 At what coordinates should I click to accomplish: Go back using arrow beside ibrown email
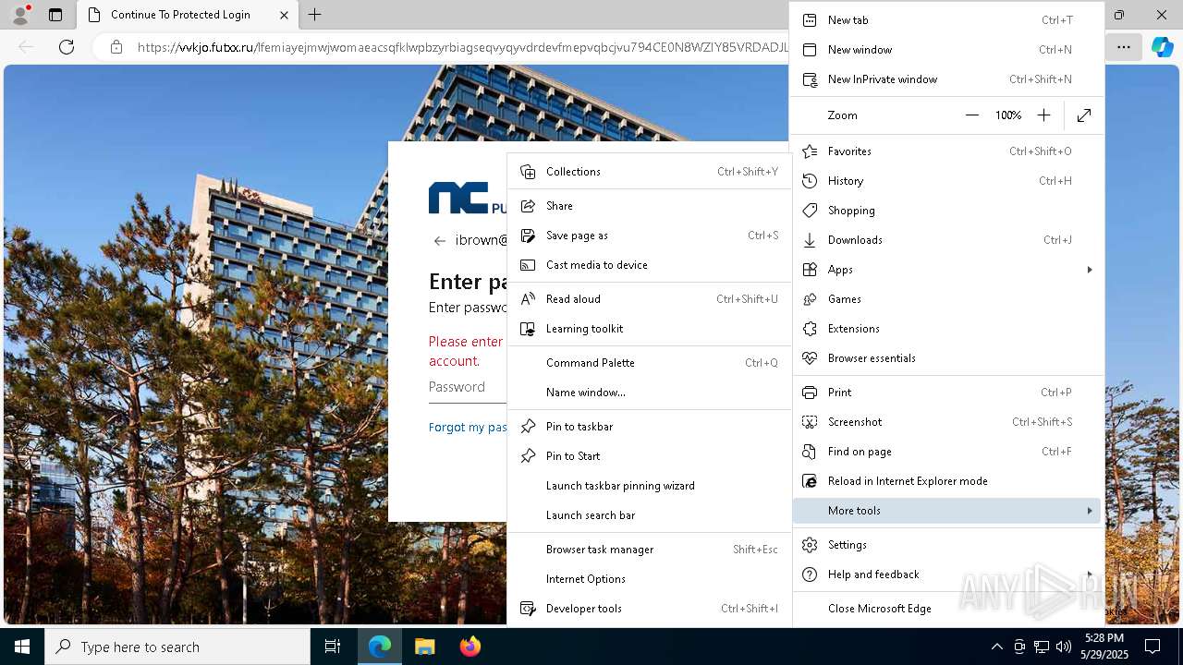click(440, 240)
